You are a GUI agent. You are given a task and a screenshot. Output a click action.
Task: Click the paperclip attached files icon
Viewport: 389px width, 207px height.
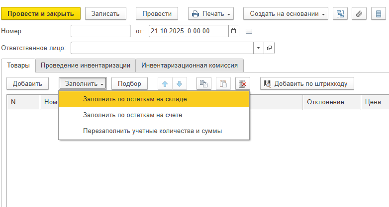pyautogui.click(x=360, y=14)
